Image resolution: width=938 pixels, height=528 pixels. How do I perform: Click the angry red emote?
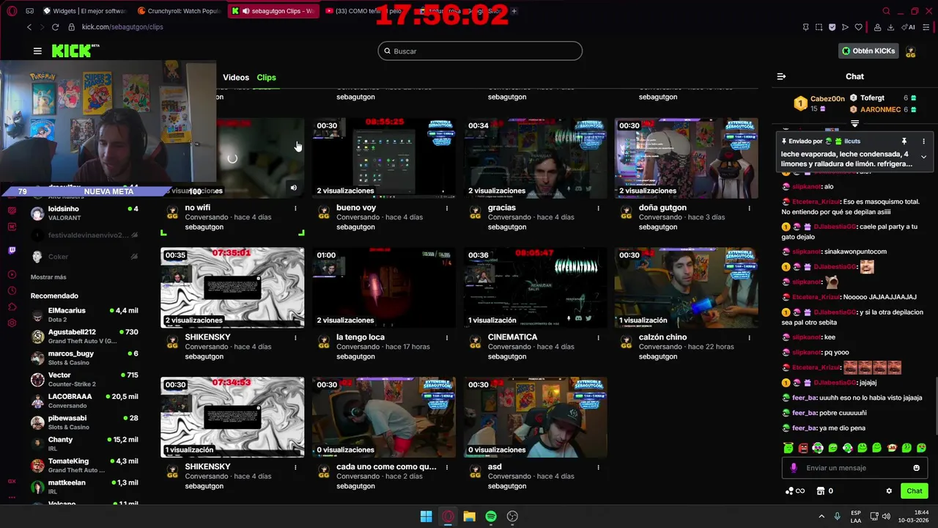[x=803, y=447]
